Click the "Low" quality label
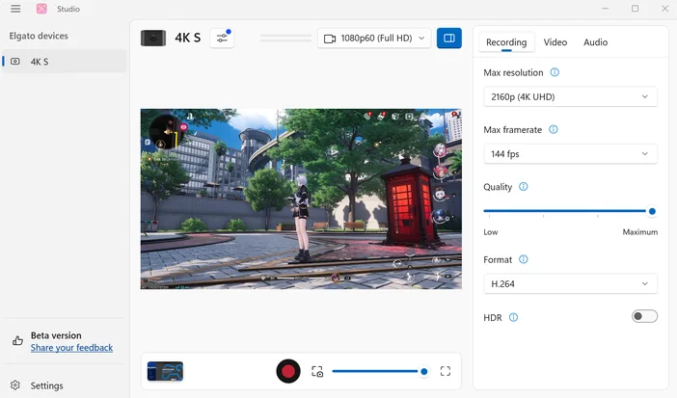The height and width of the screenshot is (398, 677). [491, 232]
